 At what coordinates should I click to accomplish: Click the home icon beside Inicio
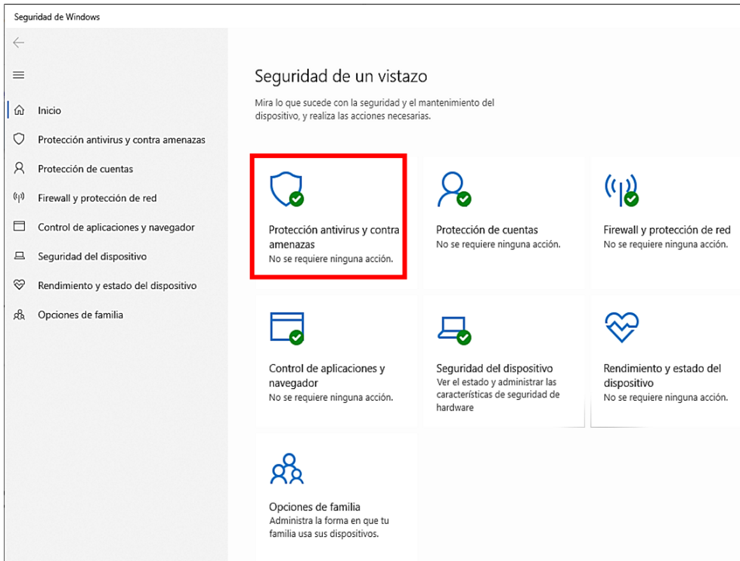point(19,110)
